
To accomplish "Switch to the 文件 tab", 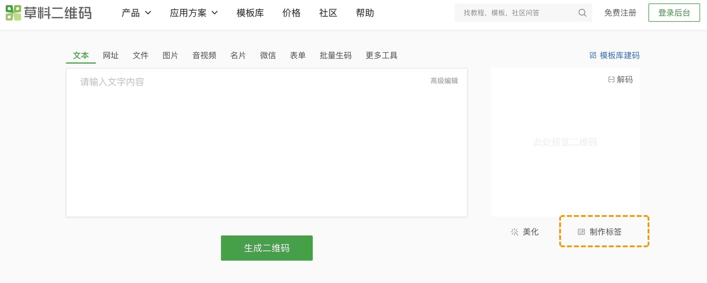I will tap(141, 56).
